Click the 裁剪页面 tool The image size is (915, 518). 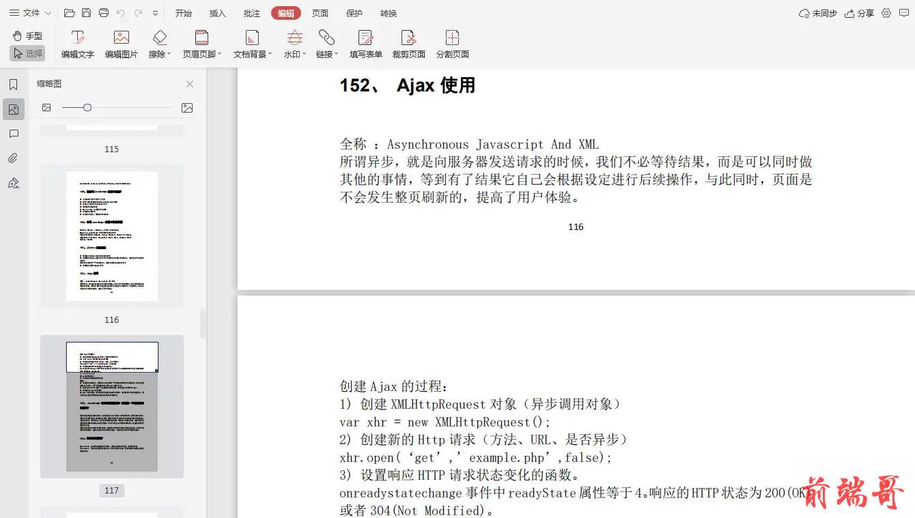[x=408, y=44]
